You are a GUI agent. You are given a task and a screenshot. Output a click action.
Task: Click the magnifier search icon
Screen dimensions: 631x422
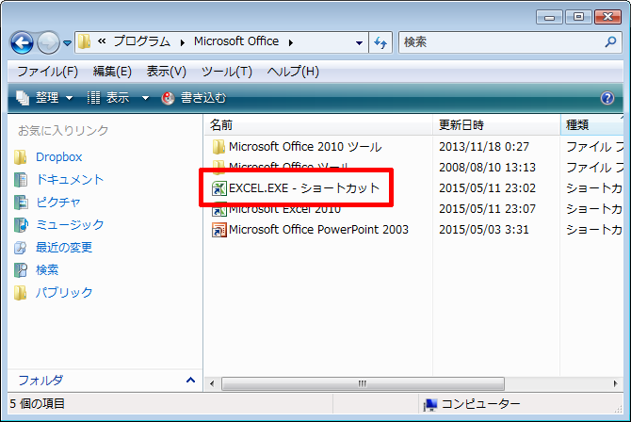click(610, 41)
